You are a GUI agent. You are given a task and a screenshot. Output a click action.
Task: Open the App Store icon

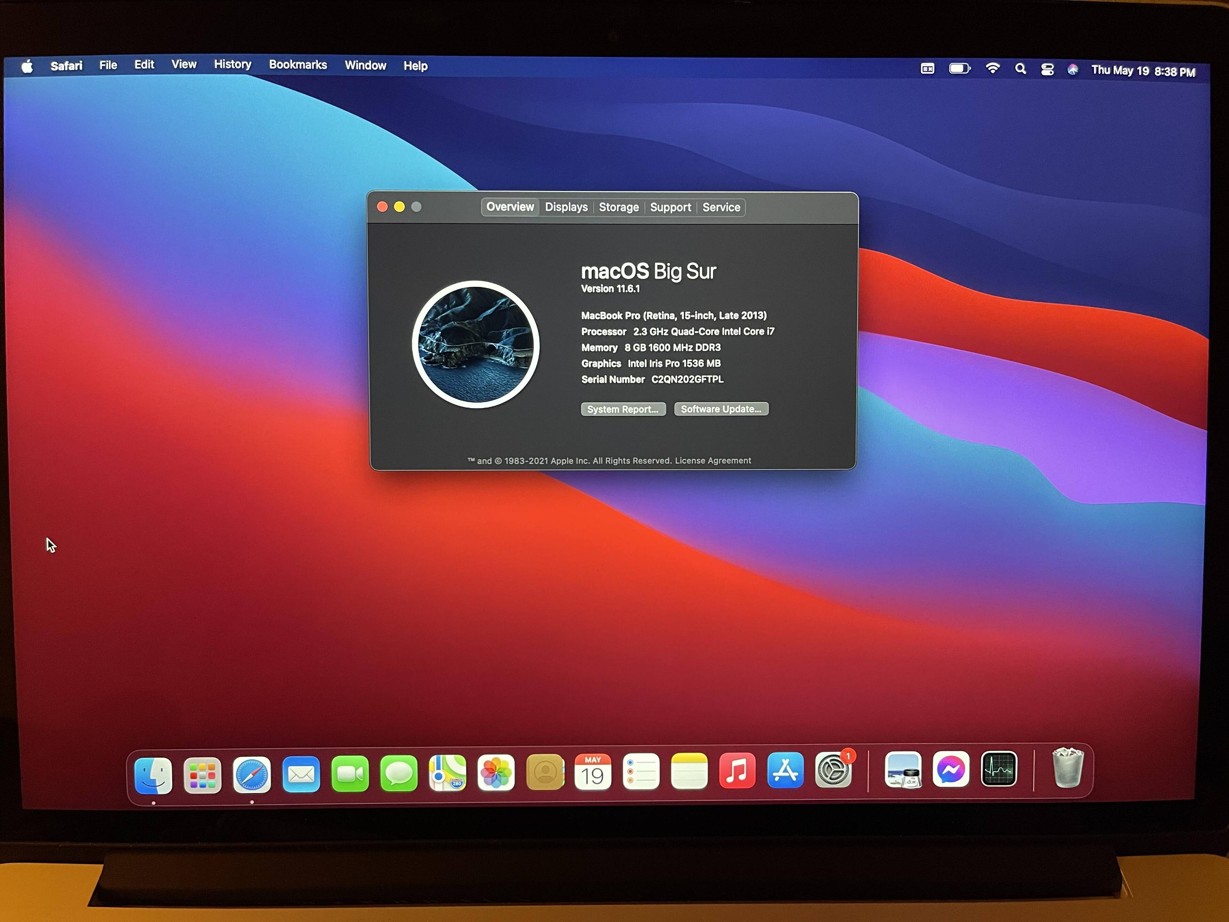tap(785, 771)
